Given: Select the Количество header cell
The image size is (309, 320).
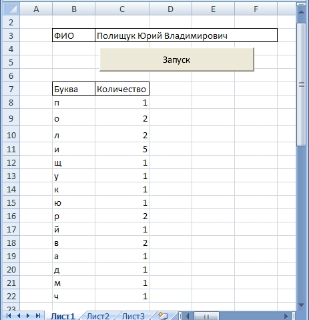Looking at the screenshot, I should click(122, 89).
